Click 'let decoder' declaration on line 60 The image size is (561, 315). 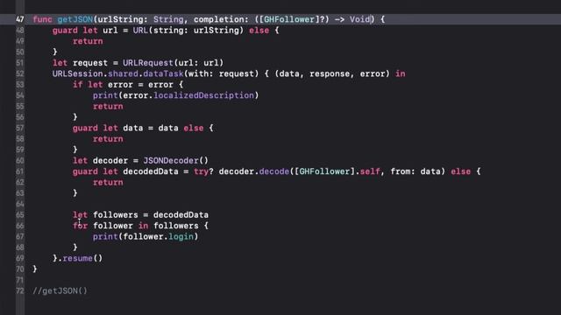coord(101,161)
